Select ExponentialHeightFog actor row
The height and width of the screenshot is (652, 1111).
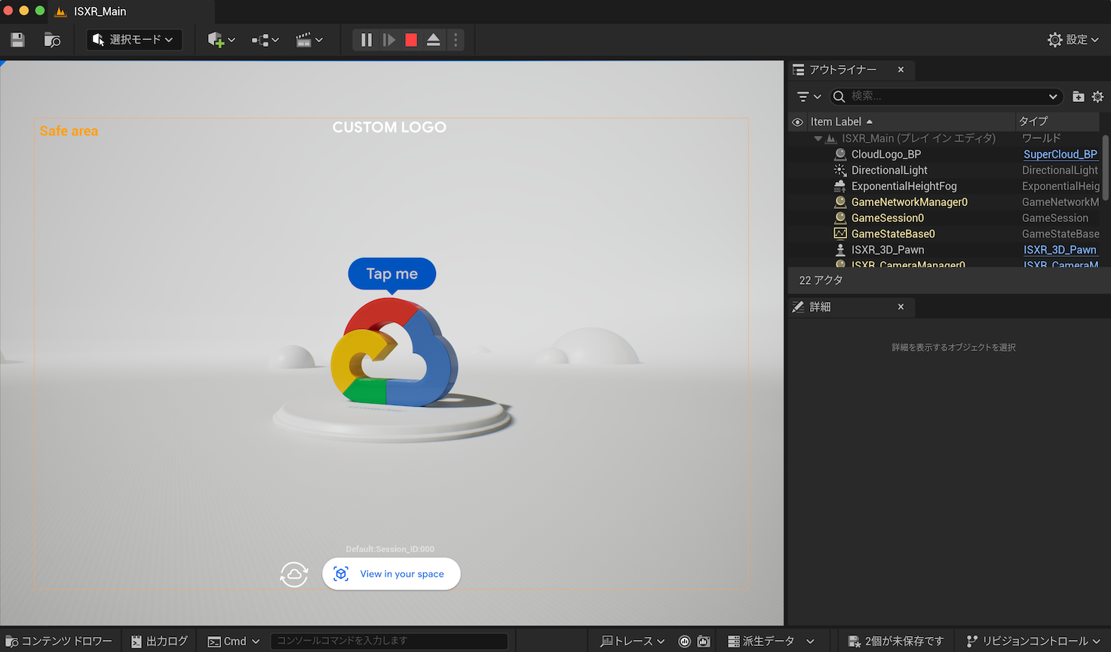tap(904, 186)
